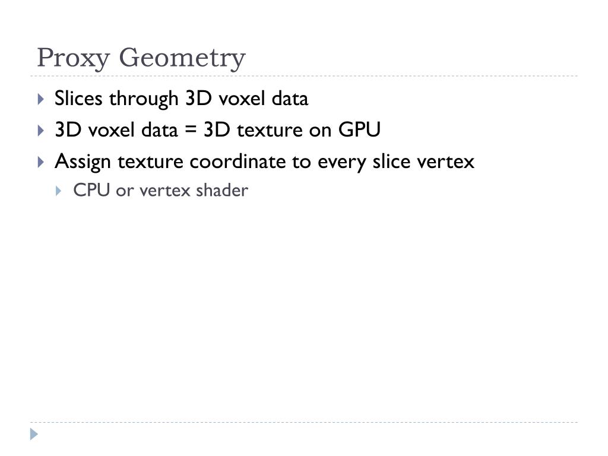Click the arrow bullet before '3D voxel data ='

coord(41,130)
